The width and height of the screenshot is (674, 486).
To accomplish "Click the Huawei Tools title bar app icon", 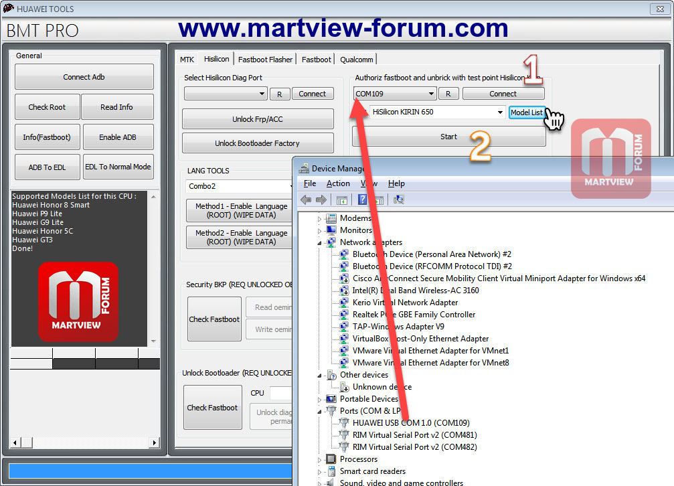I will click(x=8, y=8).
